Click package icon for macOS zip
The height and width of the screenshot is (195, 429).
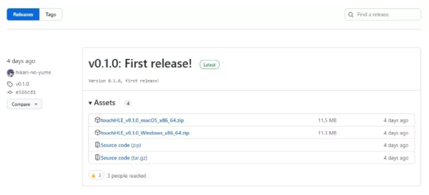(98, 120)
